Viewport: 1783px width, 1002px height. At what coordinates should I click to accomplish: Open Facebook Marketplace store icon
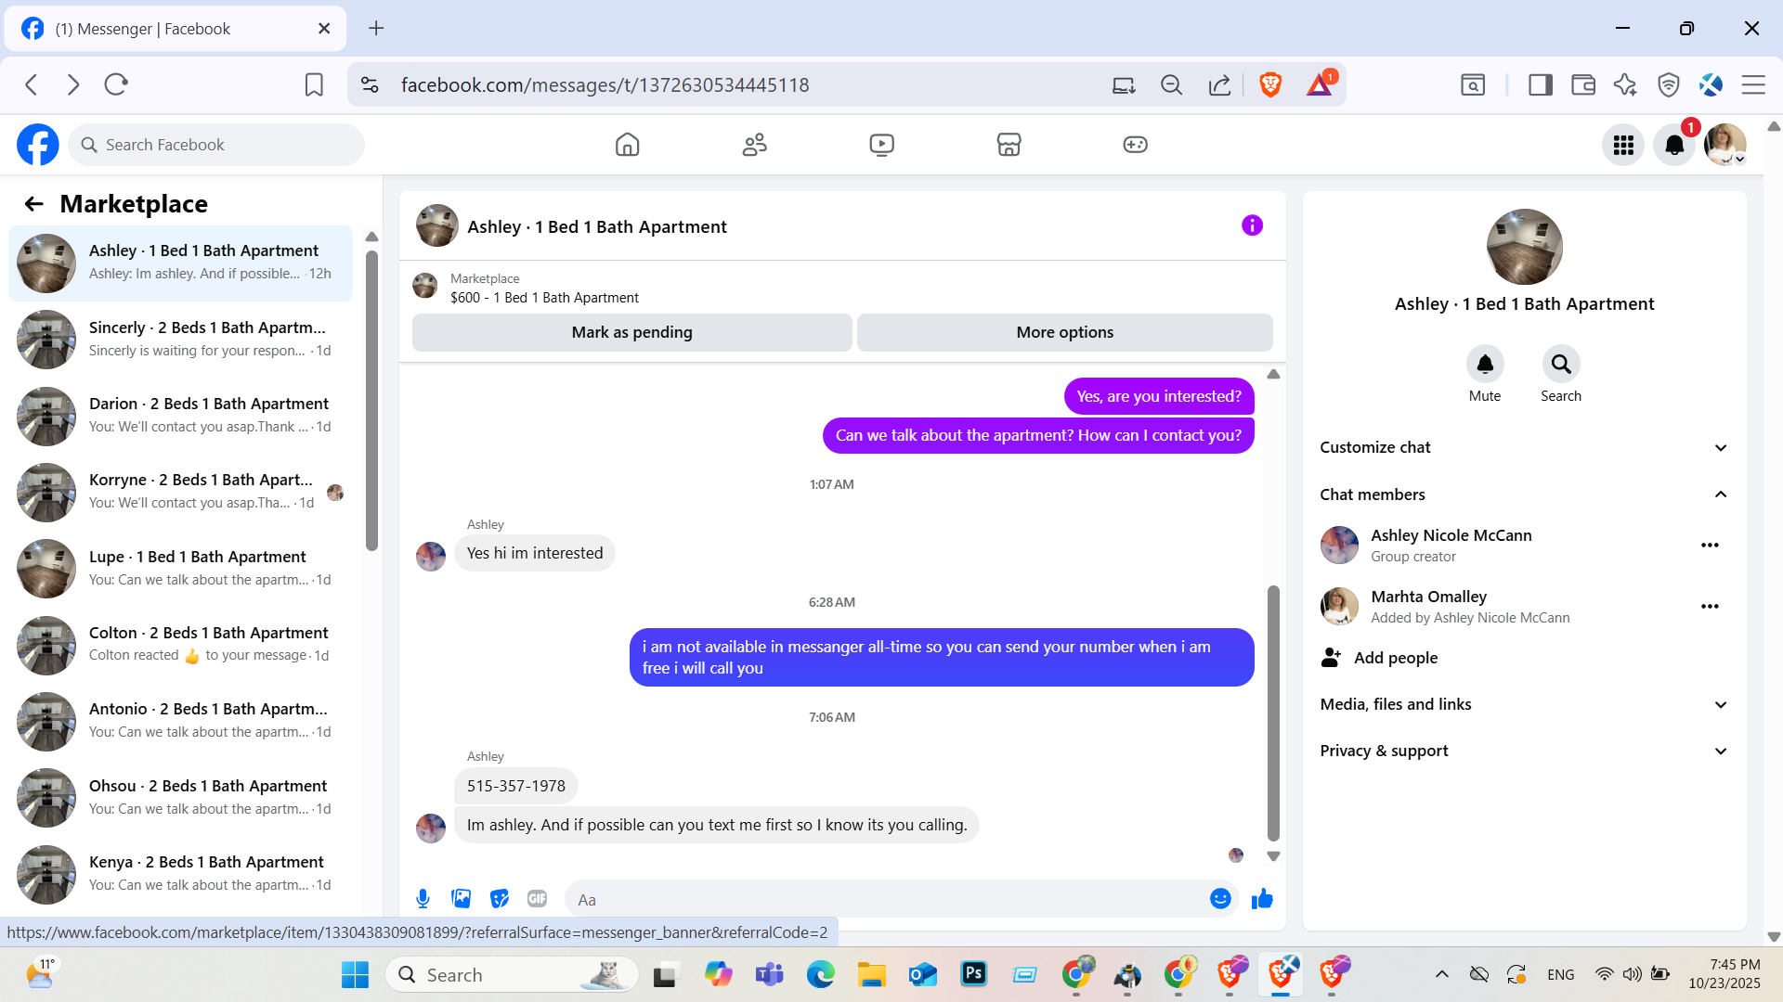click(x=1009, y=145)
